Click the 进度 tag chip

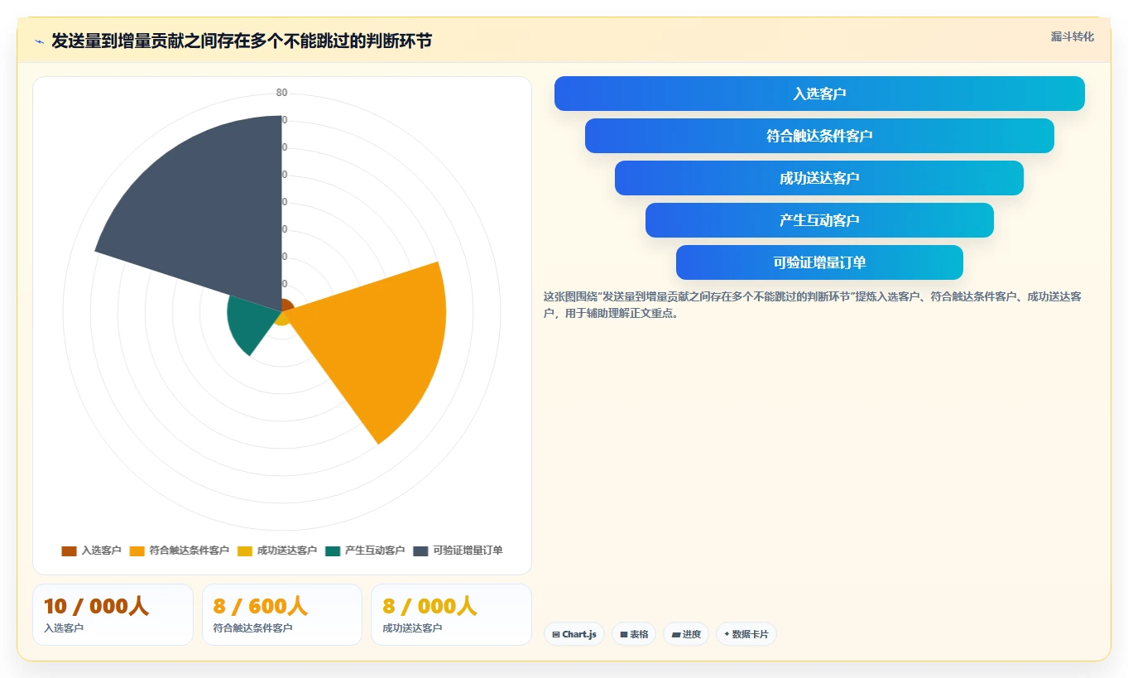(x=686, y=634)
